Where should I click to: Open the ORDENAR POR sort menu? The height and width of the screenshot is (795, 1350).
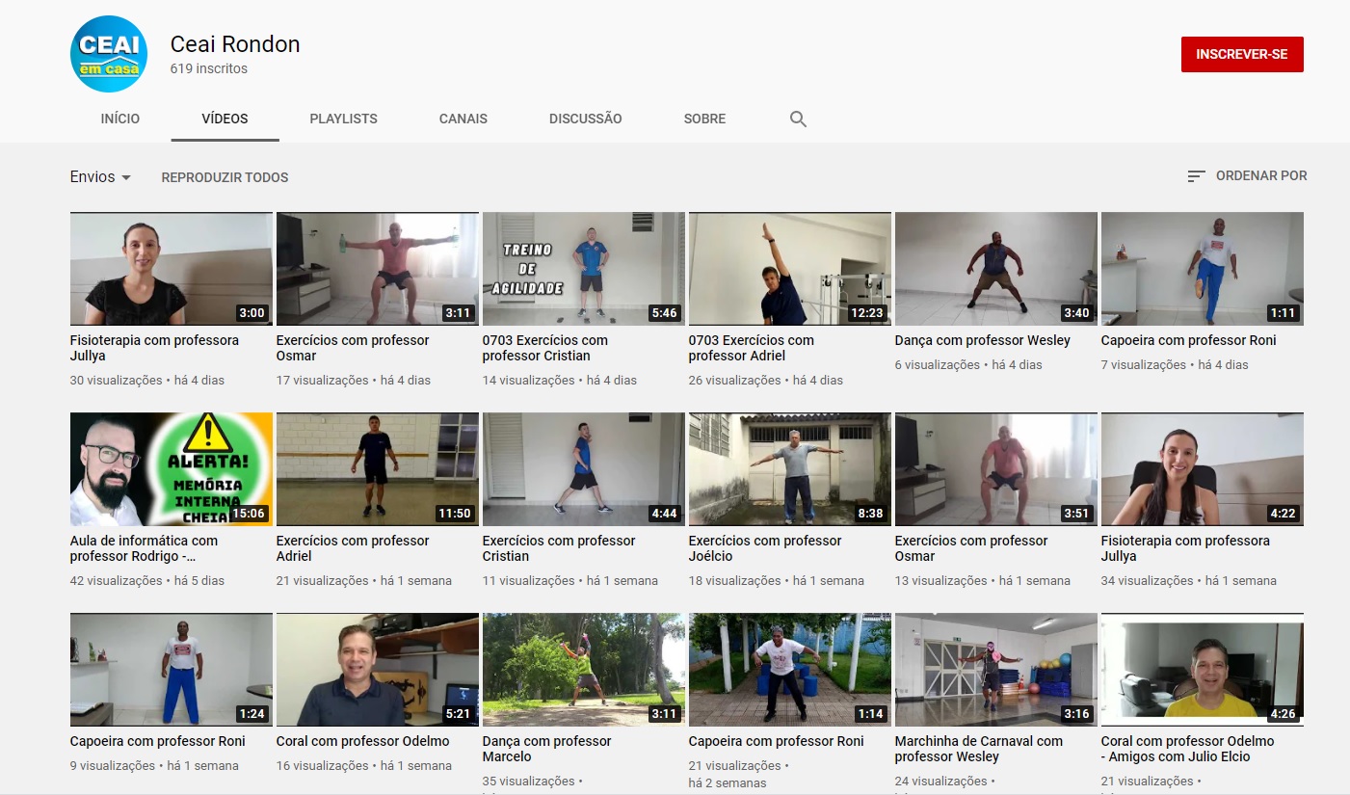pos(1247,176)
